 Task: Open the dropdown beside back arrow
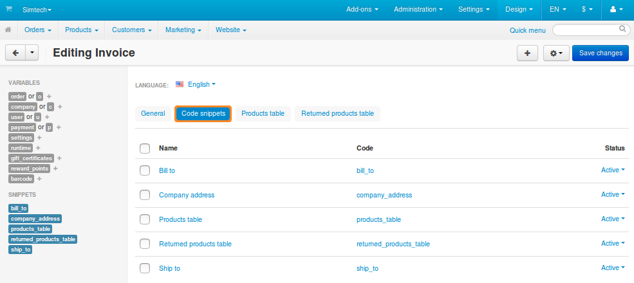[32, 53]
